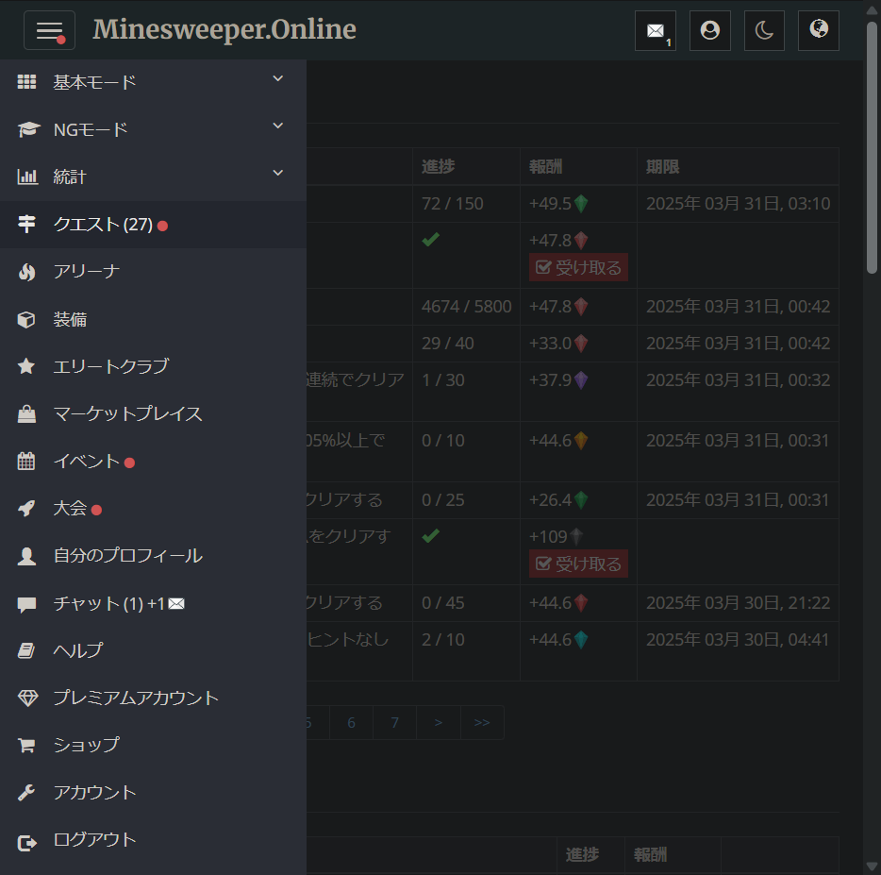Go to page 7 in pagination
This screenshot has height=875, width=881.
pyautogui.click(x=394, y=723)
